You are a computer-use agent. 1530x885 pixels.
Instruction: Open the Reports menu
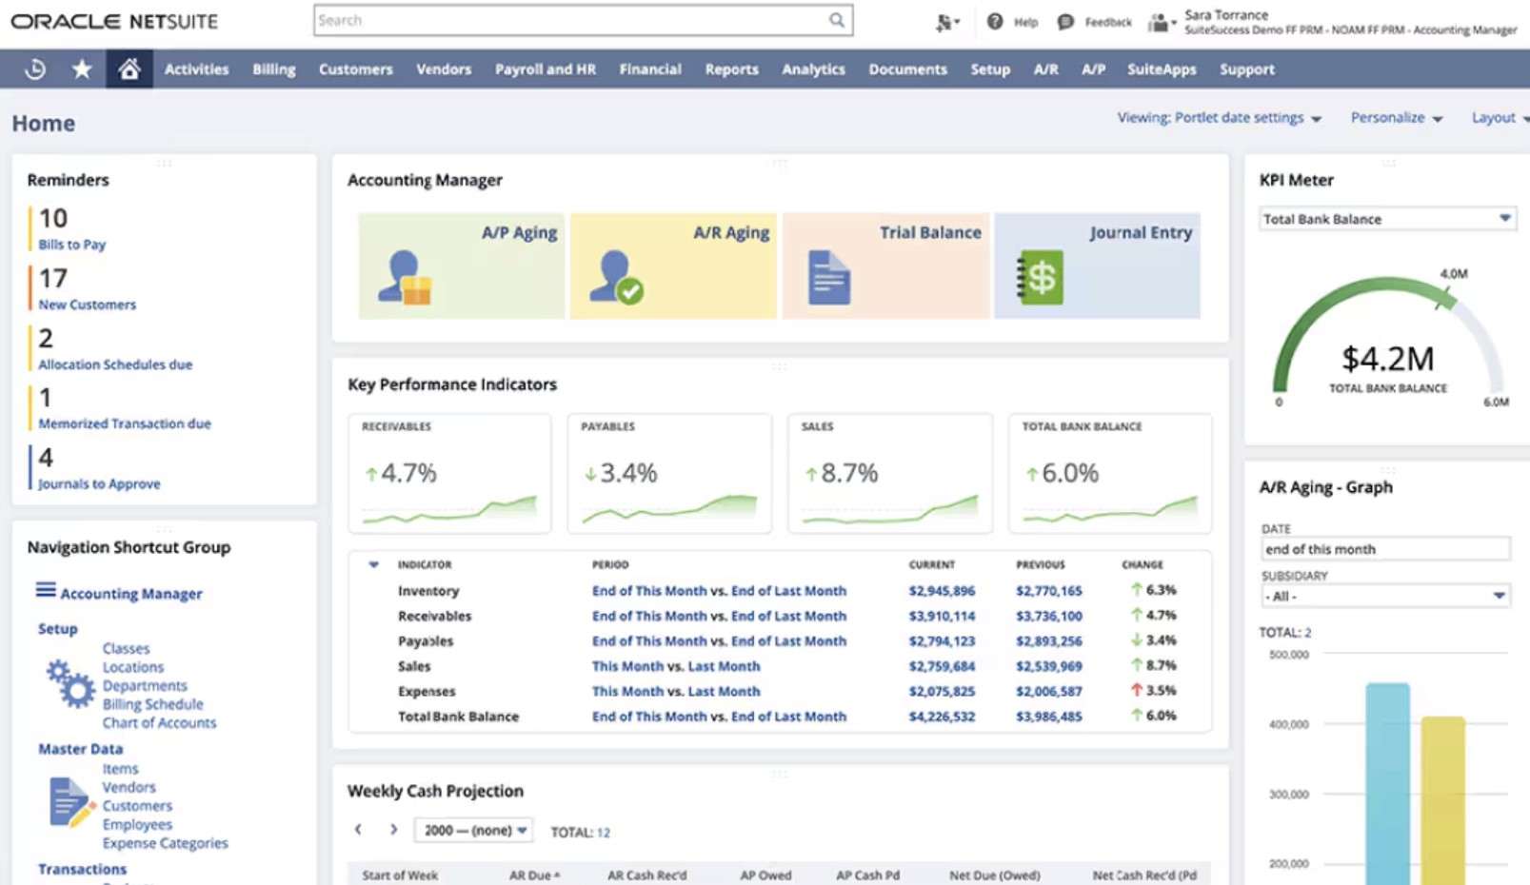731,69
